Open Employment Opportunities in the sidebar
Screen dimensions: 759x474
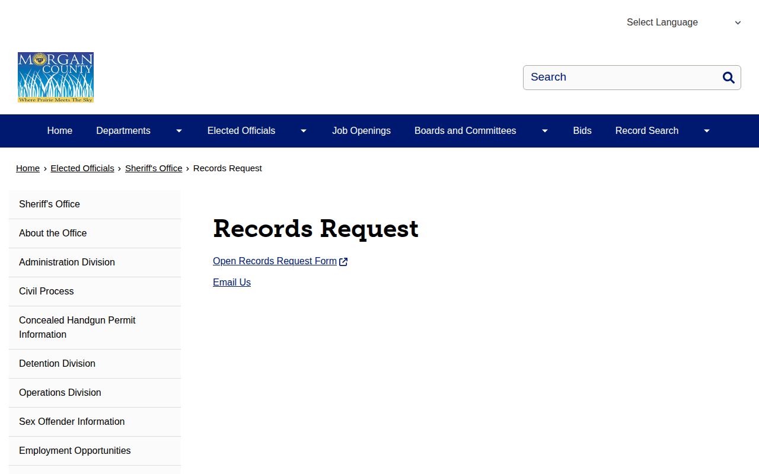95,451
